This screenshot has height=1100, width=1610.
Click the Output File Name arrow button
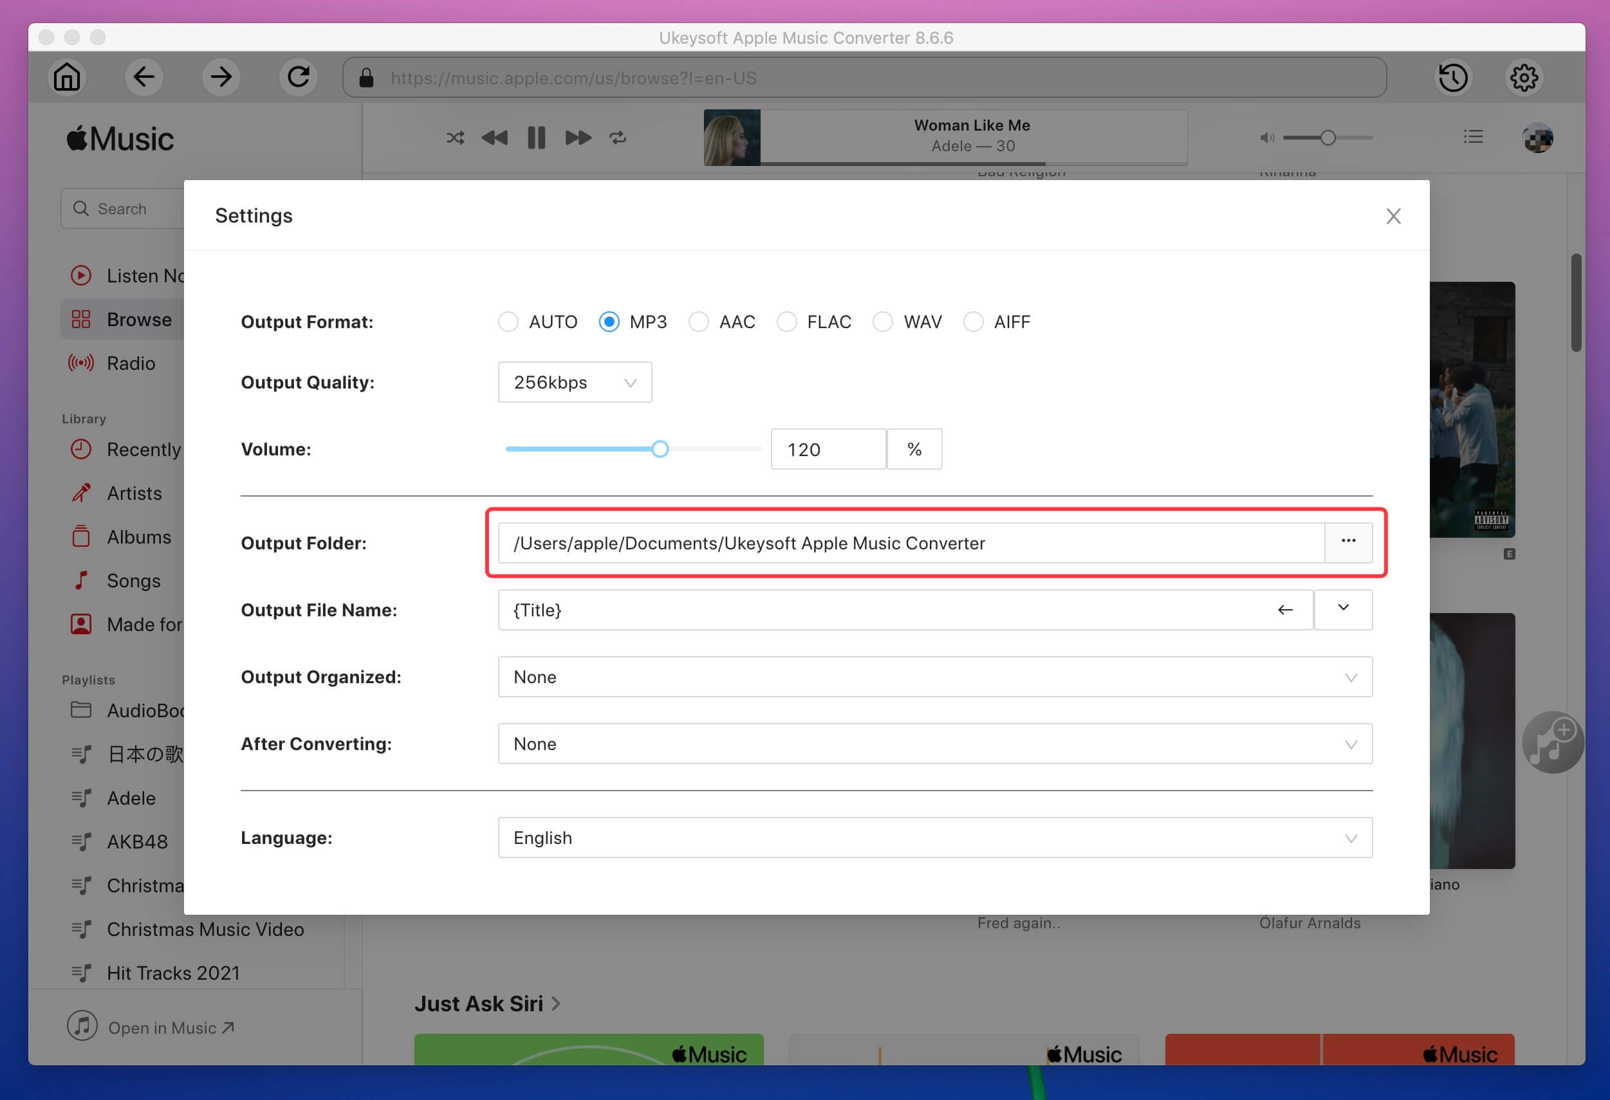(1286, 609)
